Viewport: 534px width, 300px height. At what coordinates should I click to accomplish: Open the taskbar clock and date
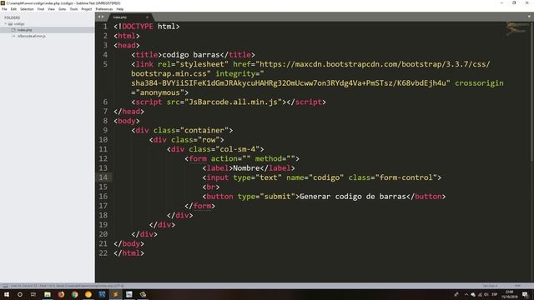(x=510, y=294)
